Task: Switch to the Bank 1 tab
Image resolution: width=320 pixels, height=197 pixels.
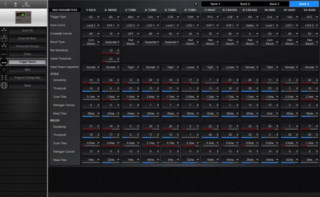Action: coord(216,4)
